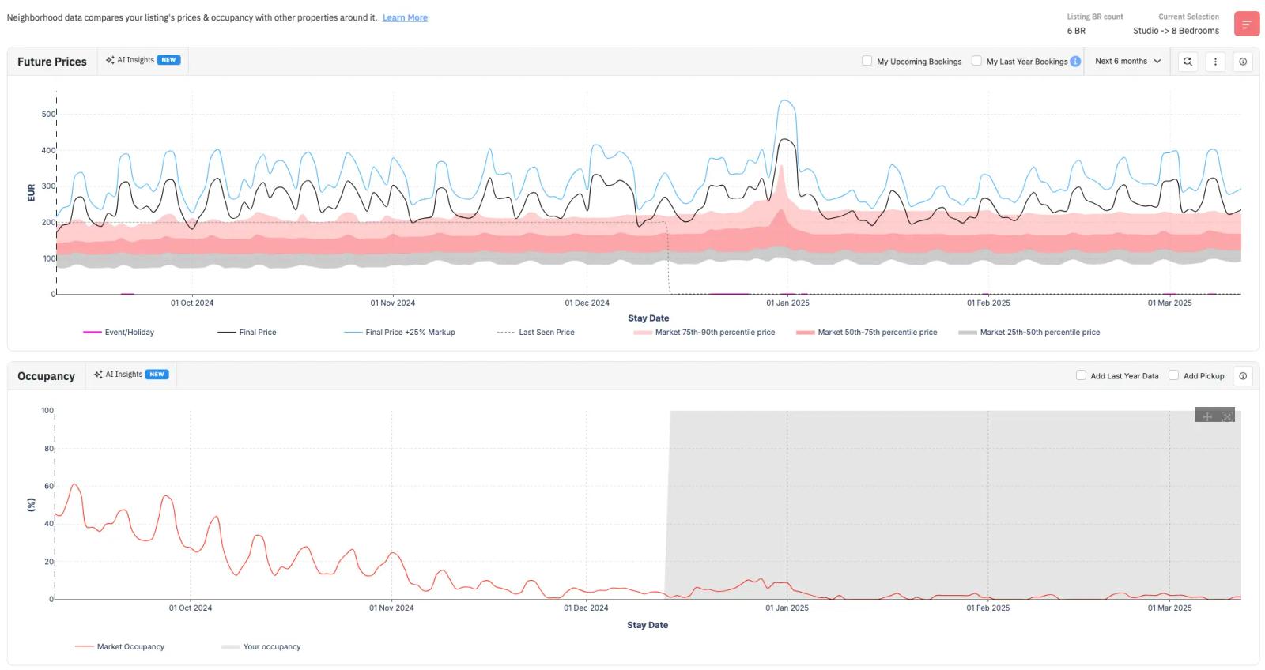Click the Studio -> 8 Bedrooms selection text
1265x670 pixels.
click(1176, 31)
